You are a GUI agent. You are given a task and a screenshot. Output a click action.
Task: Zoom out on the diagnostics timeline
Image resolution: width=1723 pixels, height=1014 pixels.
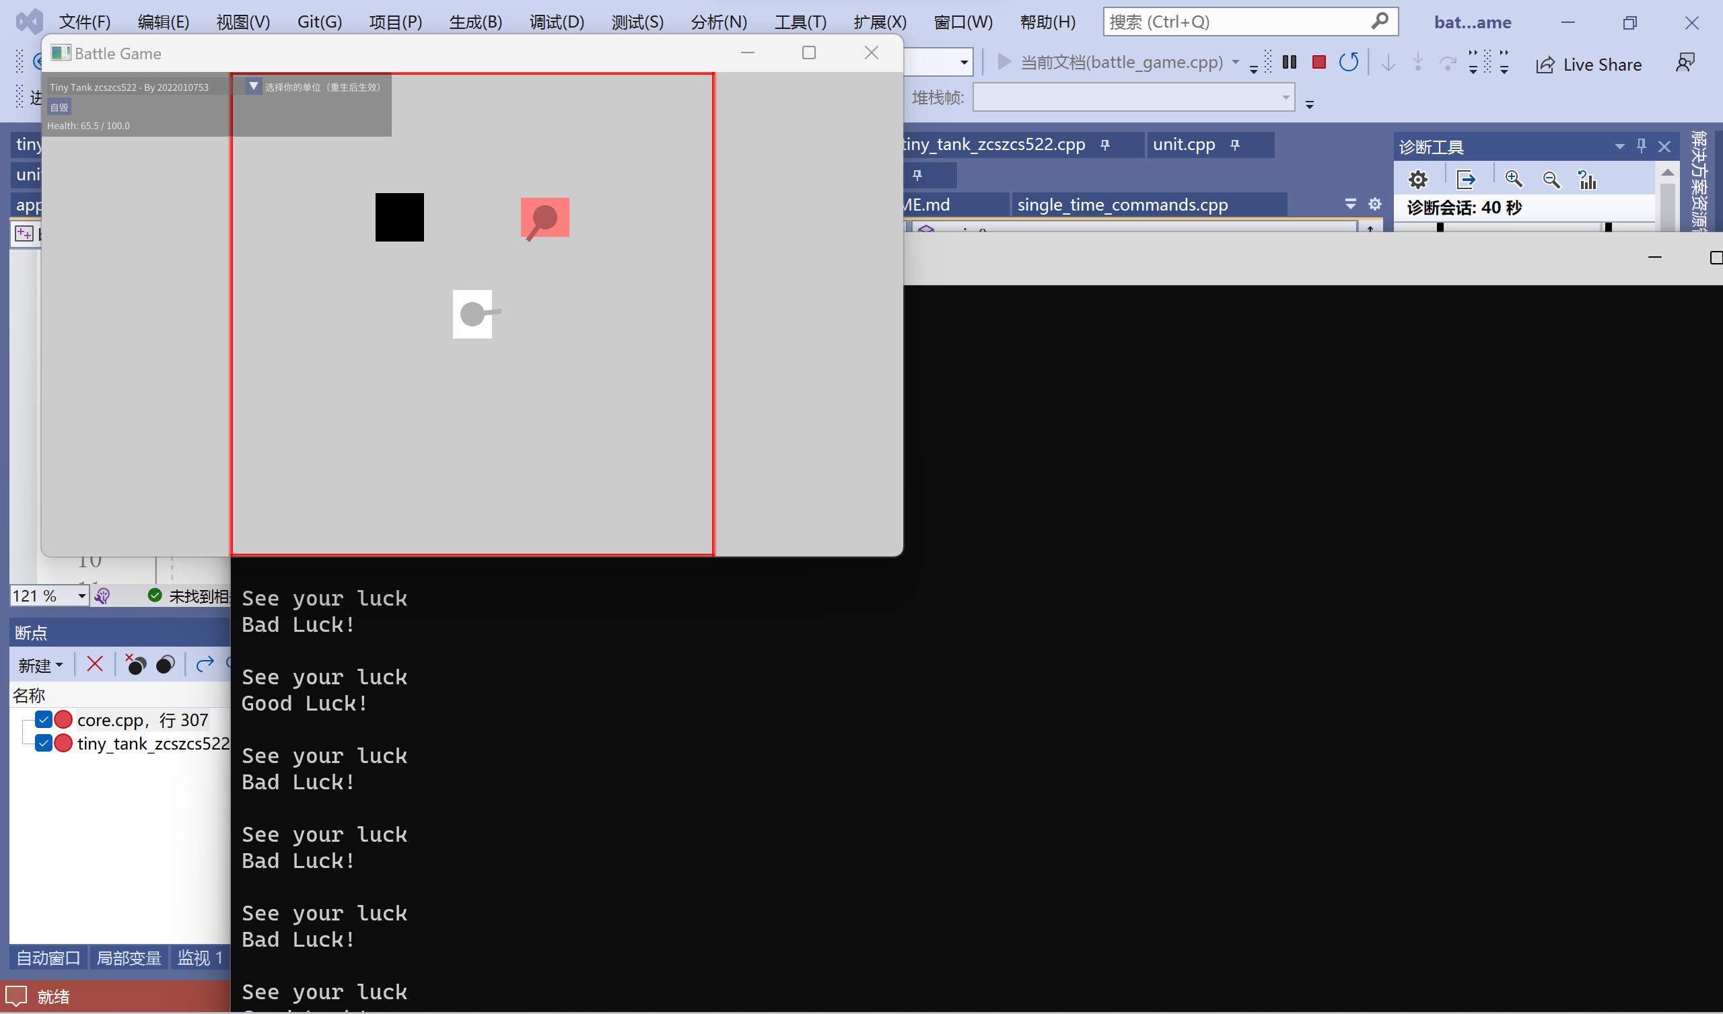click(x=1551, y=179)
